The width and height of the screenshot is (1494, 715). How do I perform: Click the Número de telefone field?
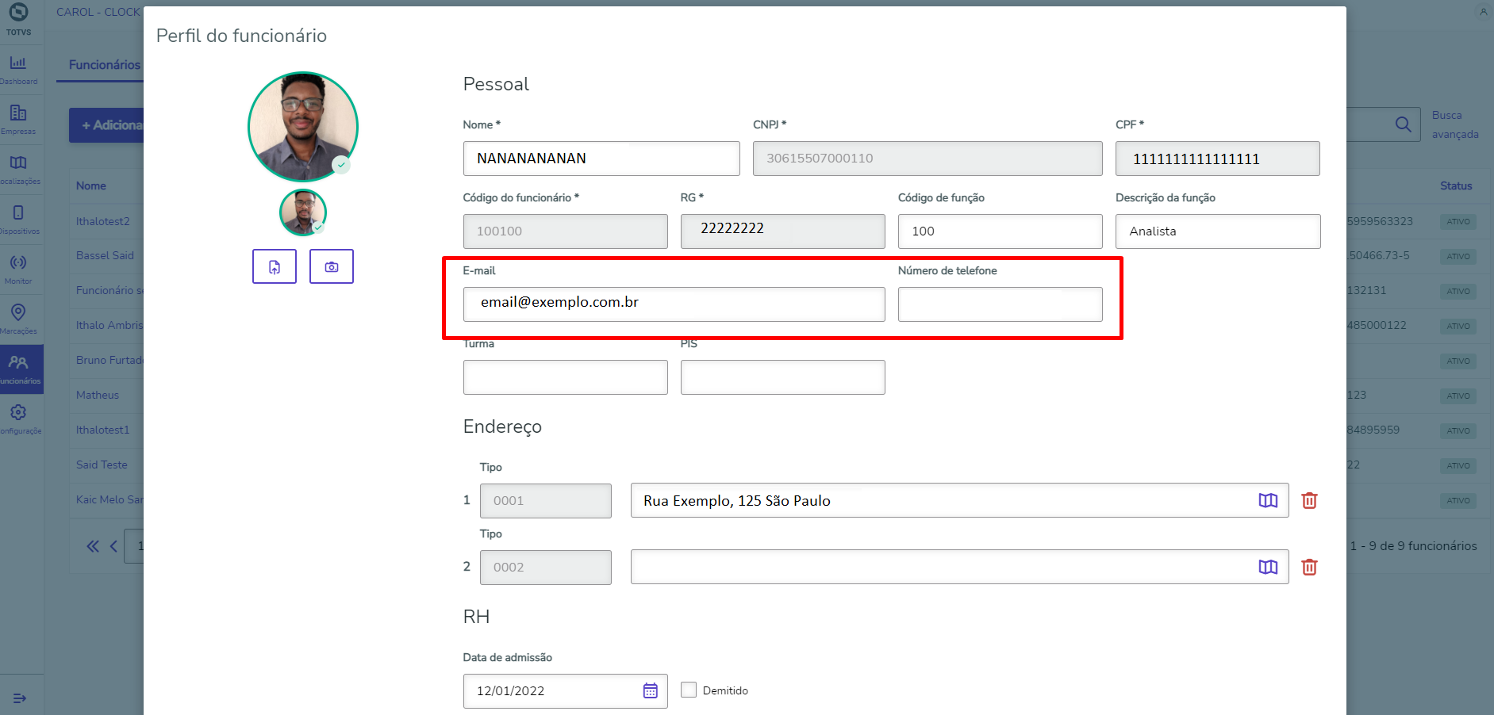click(x=1000, y=304)
